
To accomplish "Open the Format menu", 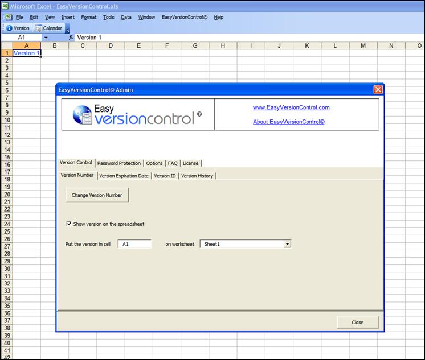I will click(x=89, y=17).
